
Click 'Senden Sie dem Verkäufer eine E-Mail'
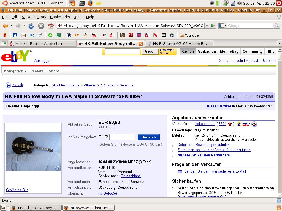point(215,171)
